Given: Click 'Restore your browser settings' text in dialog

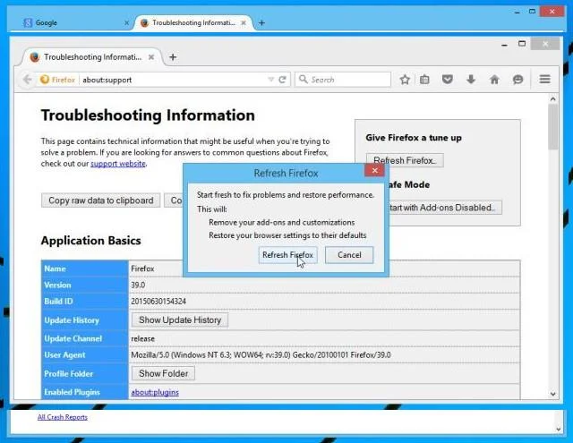Looking at the screenshot, I should [x=287, y=235].
